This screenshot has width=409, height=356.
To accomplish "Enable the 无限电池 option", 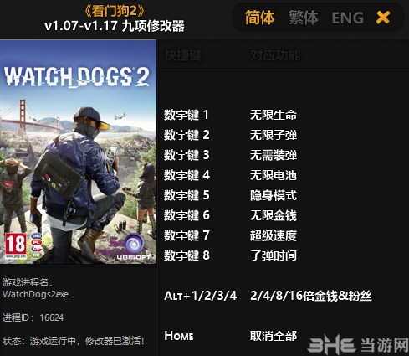I will coord(274,175).
